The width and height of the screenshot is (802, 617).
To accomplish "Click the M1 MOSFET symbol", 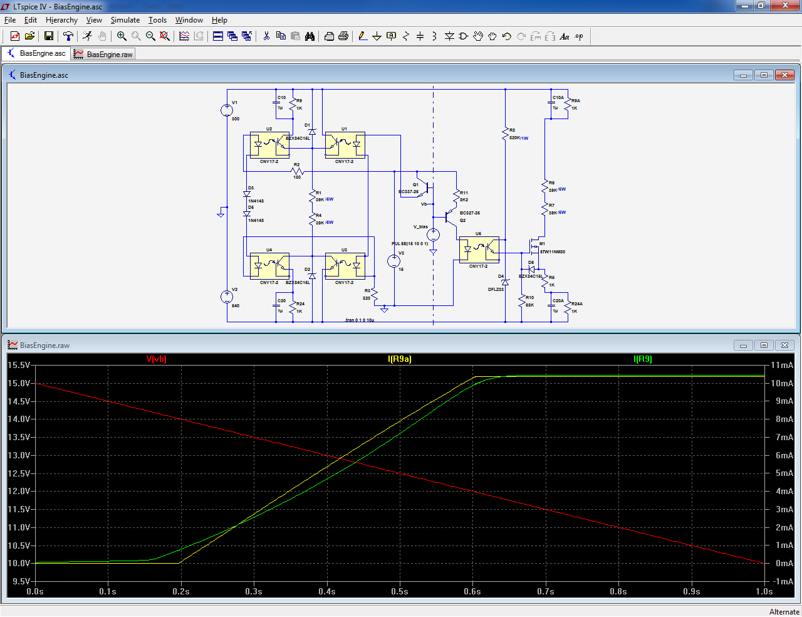I will pos(534,245).
